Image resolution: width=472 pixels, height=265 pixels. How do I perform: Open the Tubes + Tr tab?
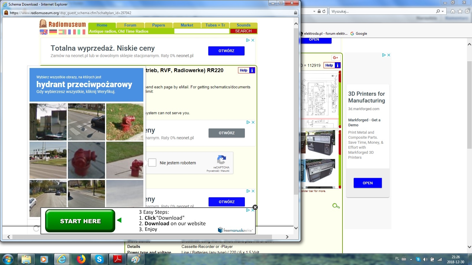click(x=215, y=25)
